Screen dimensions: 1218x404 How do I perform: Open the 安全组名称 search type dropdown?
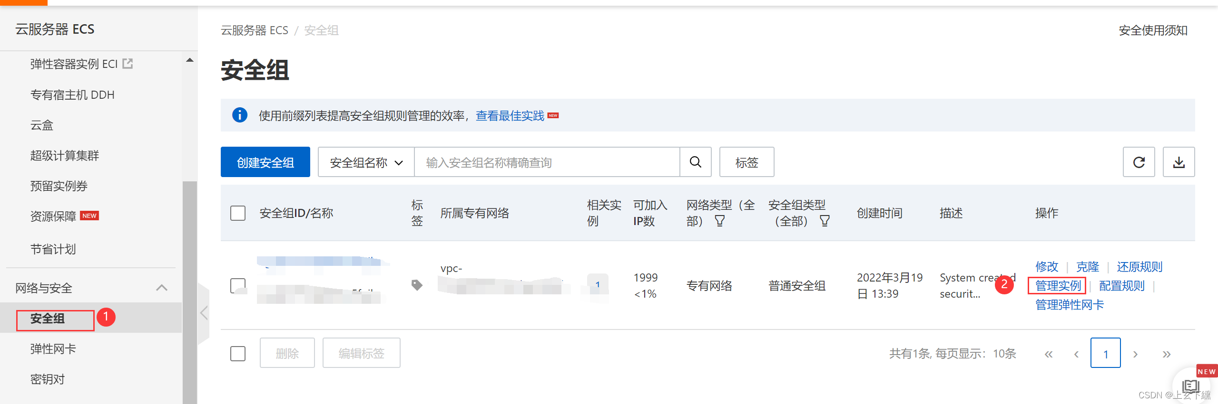tap(366, 162)
